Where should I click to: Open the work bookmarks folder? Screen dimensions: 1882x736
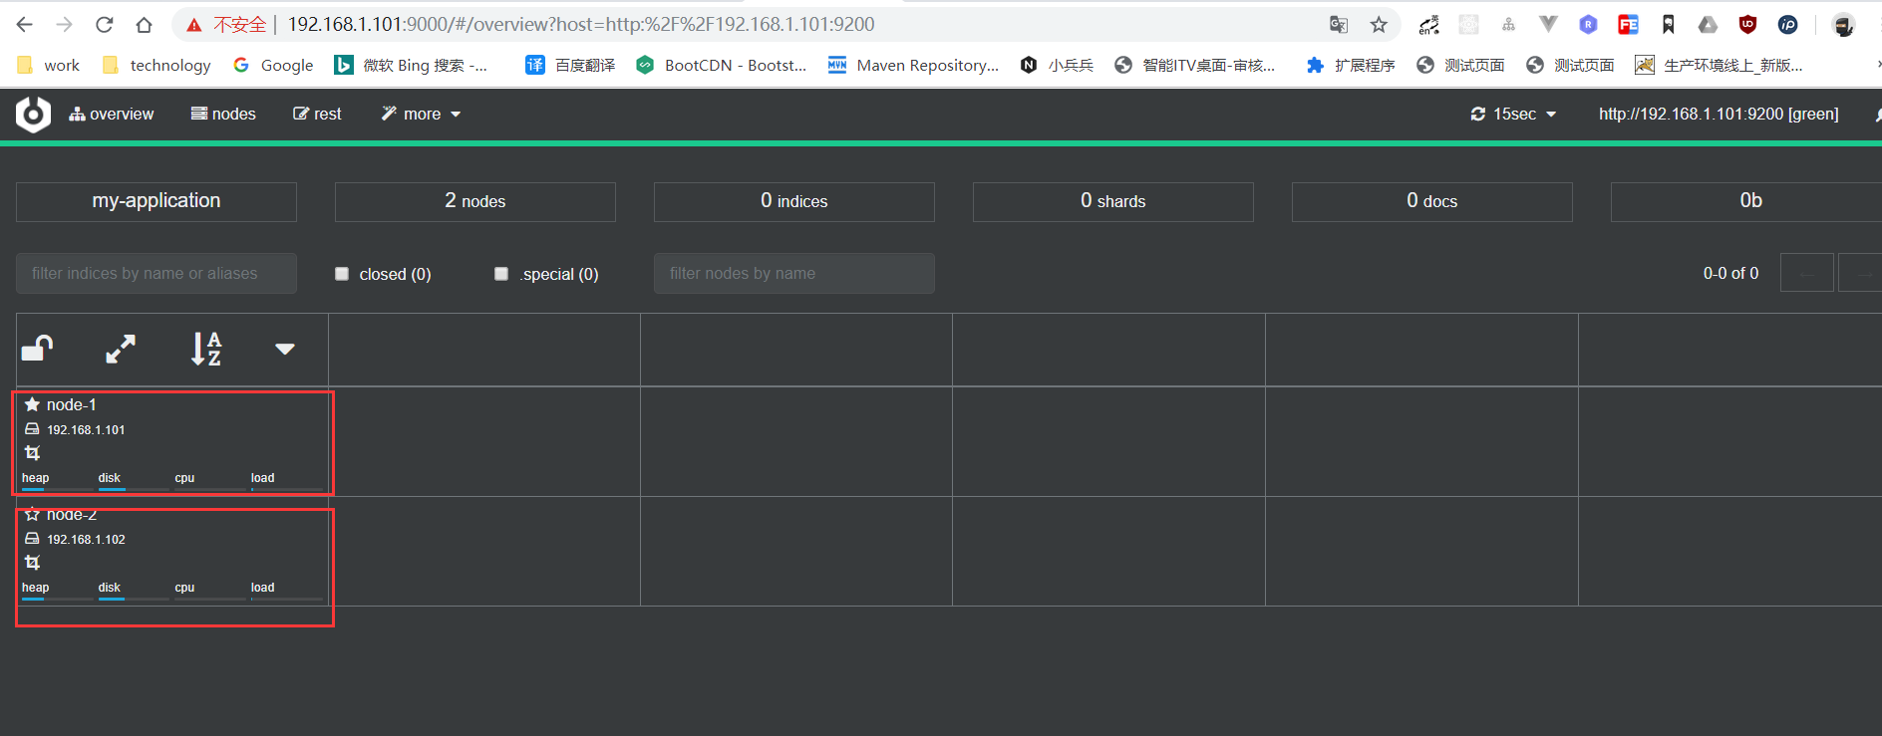[49, 66]
